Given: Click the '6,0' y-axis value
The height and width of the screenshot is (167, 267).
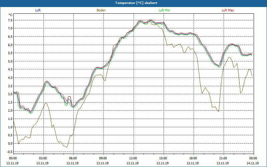Looking at the screenshot, I should pos(10,45).
